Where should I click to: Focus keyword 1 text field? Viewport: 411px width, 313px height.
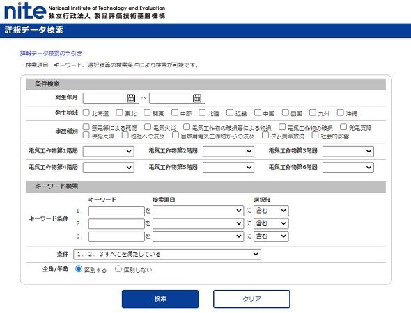point(116,211)
